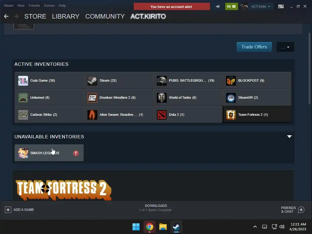Collapse the Unavailable Inventories section
This screenshot has width=312, height=234.
tap(289, 136)
